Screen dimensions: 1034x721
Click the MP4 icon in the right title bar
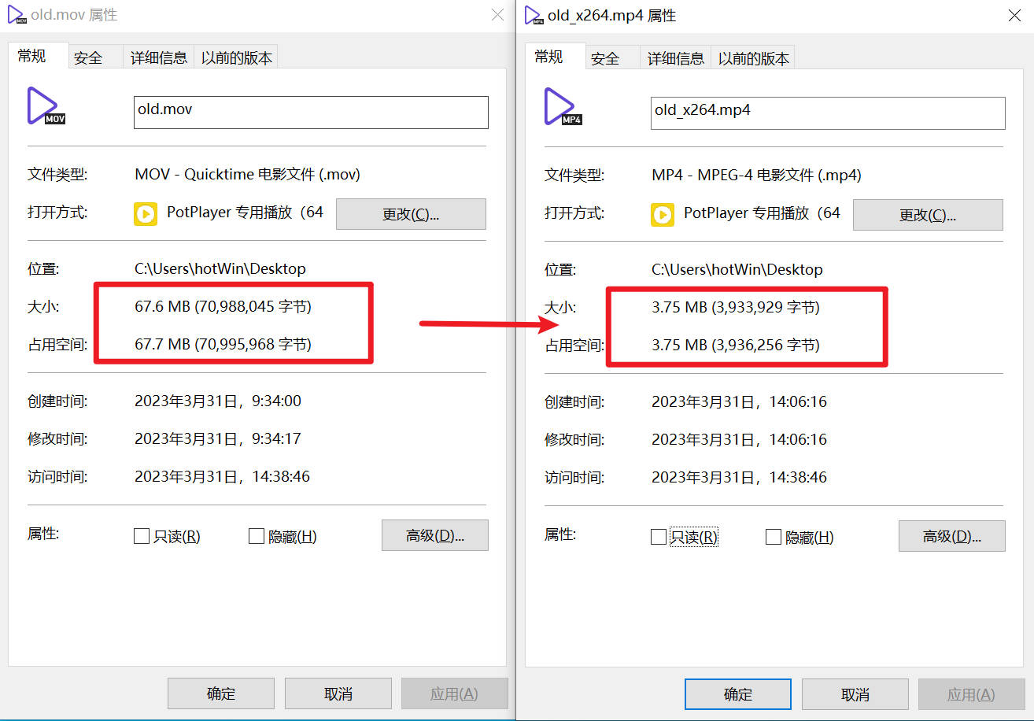click(x=534, y=15)
